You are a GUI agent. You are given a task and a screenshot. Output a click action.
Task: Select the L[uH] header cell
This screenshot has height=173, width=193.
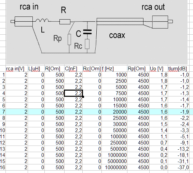point(36,69)
